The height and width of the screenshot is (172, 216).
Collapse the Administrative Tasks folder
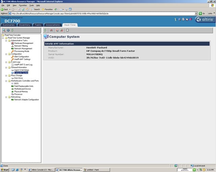pos(6,41)
